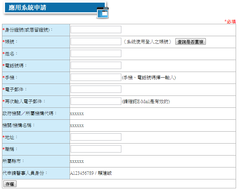The height and width of the screenshot is (190, 239).
Task: Click the 機關/機構名稱 label
Action: (x=19, y=125)
